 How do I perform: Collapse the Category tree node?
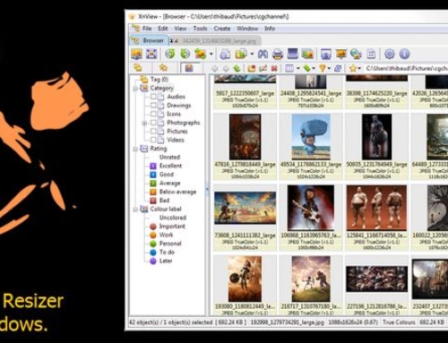coord(135,89)
